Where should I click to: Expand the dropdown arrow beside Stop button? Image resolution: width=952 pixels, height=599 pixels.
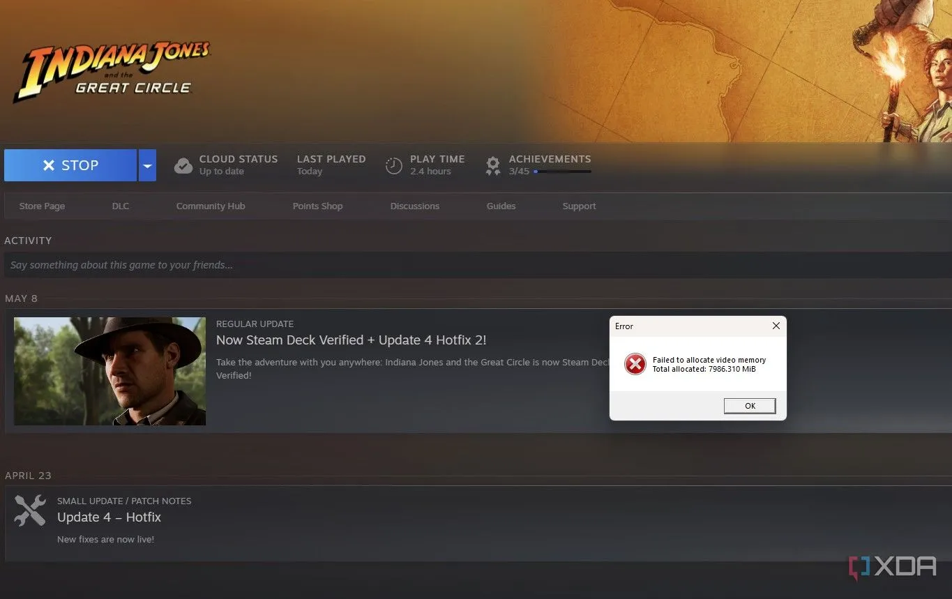(147, 165)
